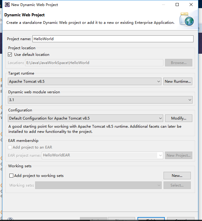Click the working sets New... button
202x221 pixels.
177,176
